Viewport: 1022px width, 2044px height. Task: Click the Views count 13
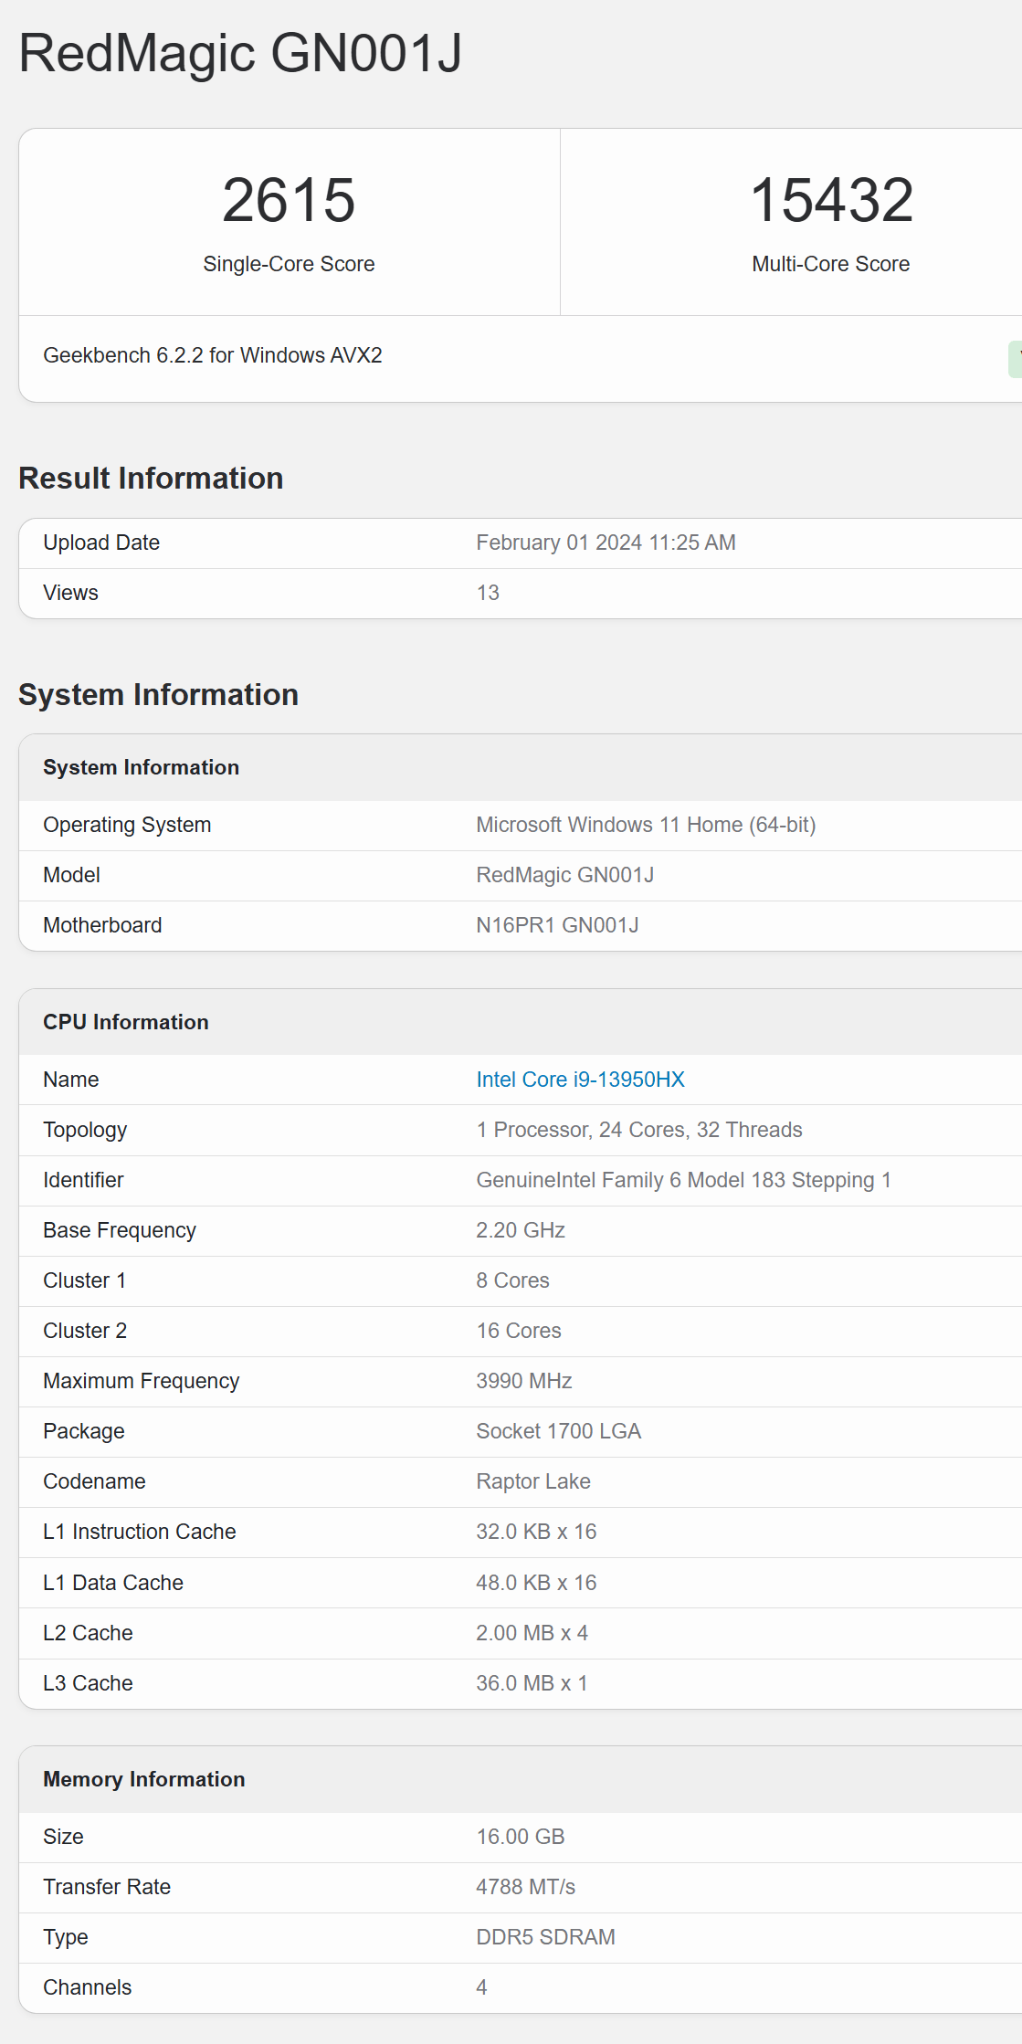488,593
